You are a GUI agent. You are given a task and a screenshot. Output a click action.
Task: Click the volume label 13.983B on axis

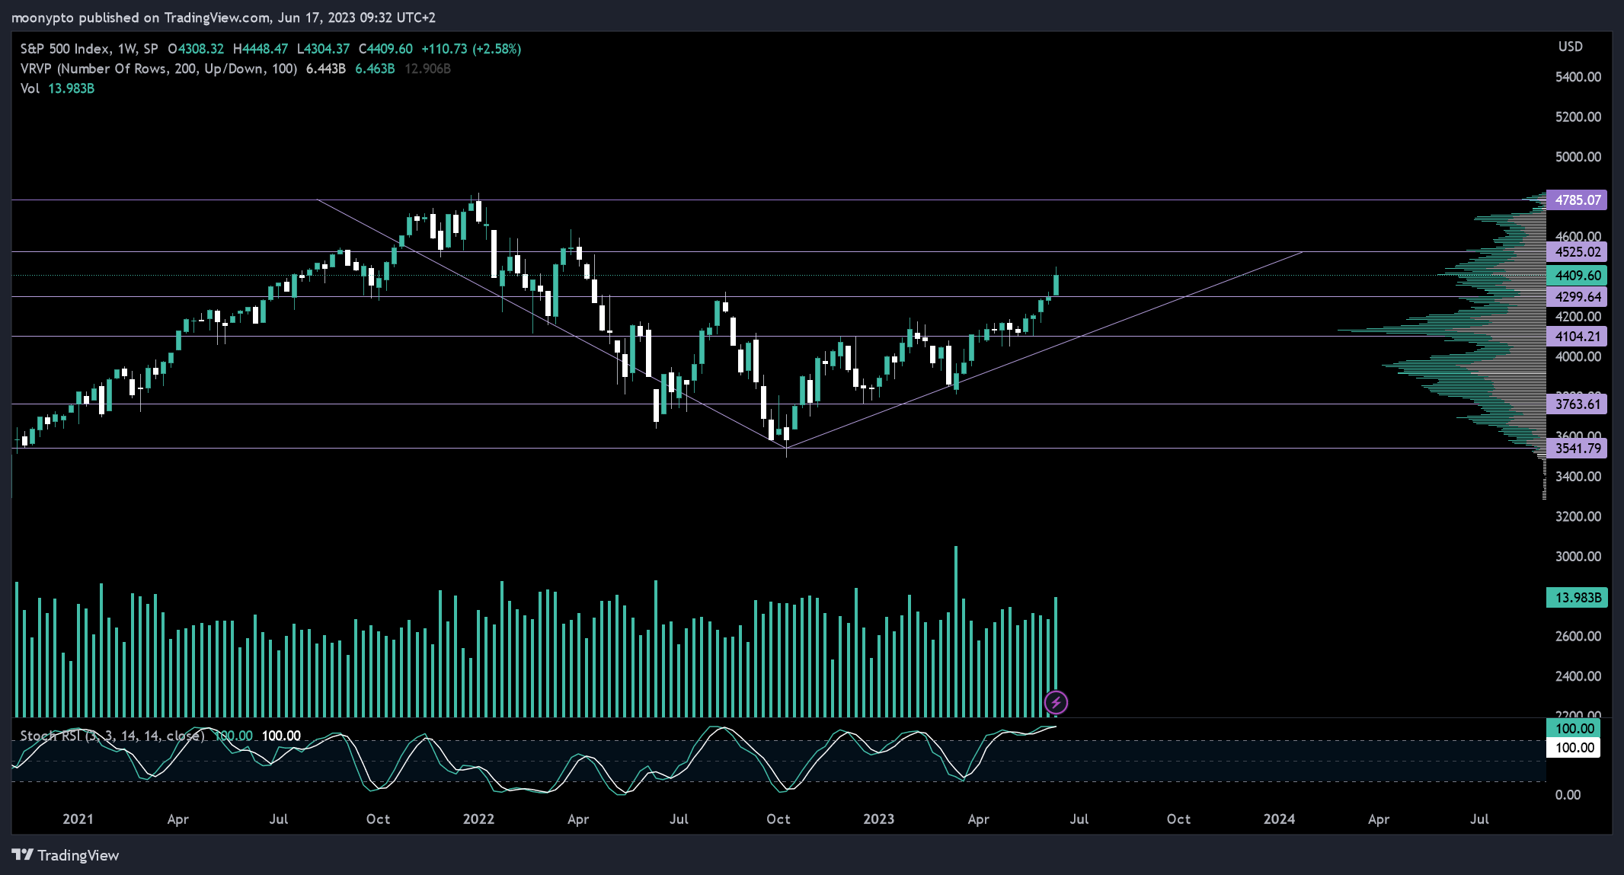coord(1577,598)
